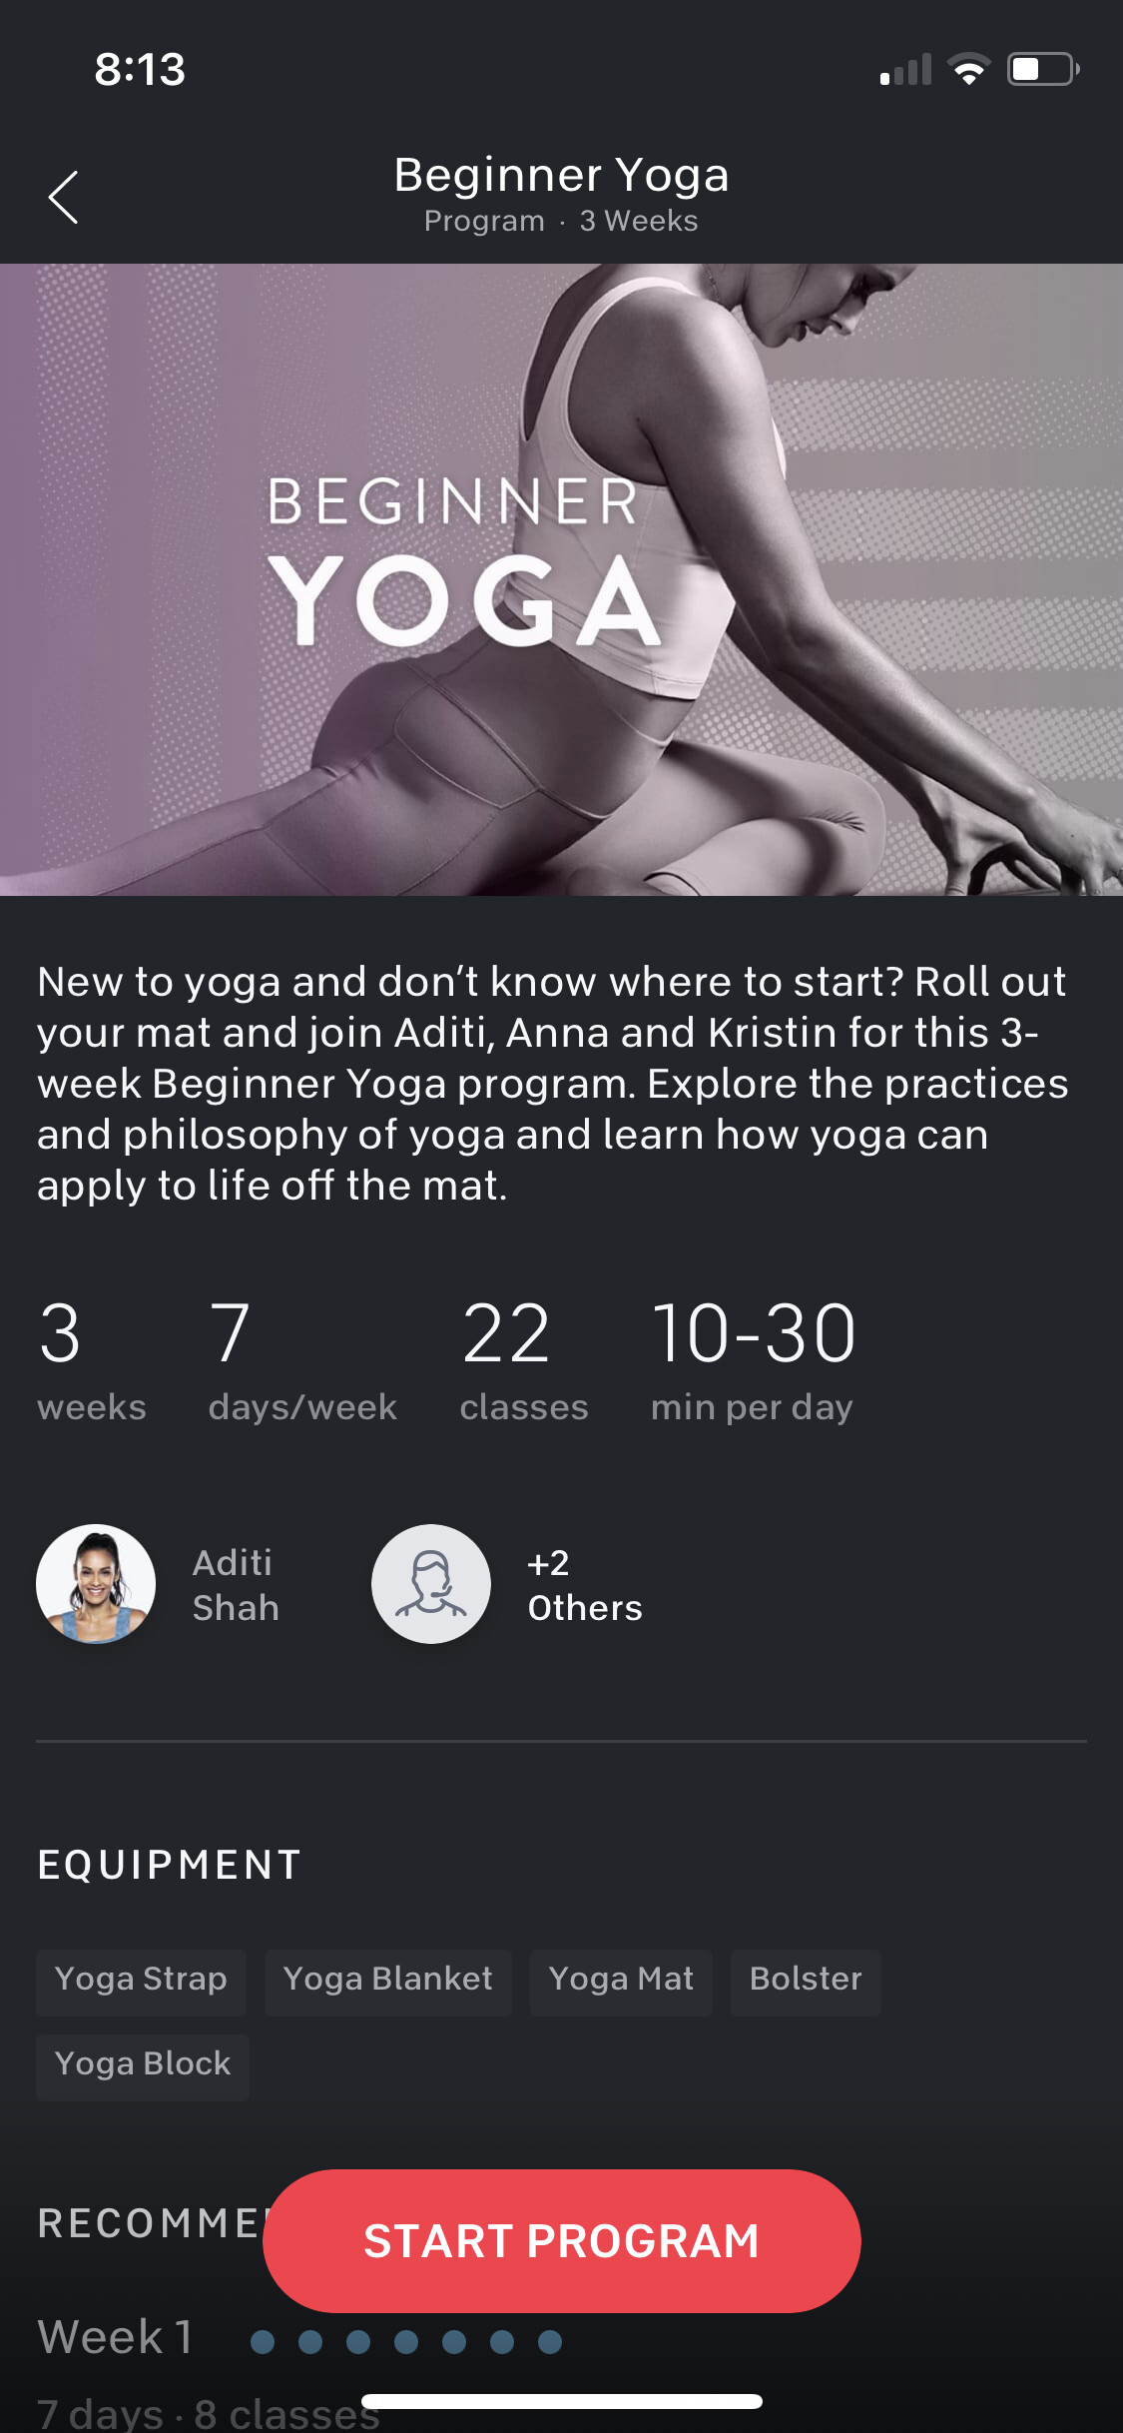
Task: Open Aditi Shah's profile photo
Action: (x=96, y=1584)
